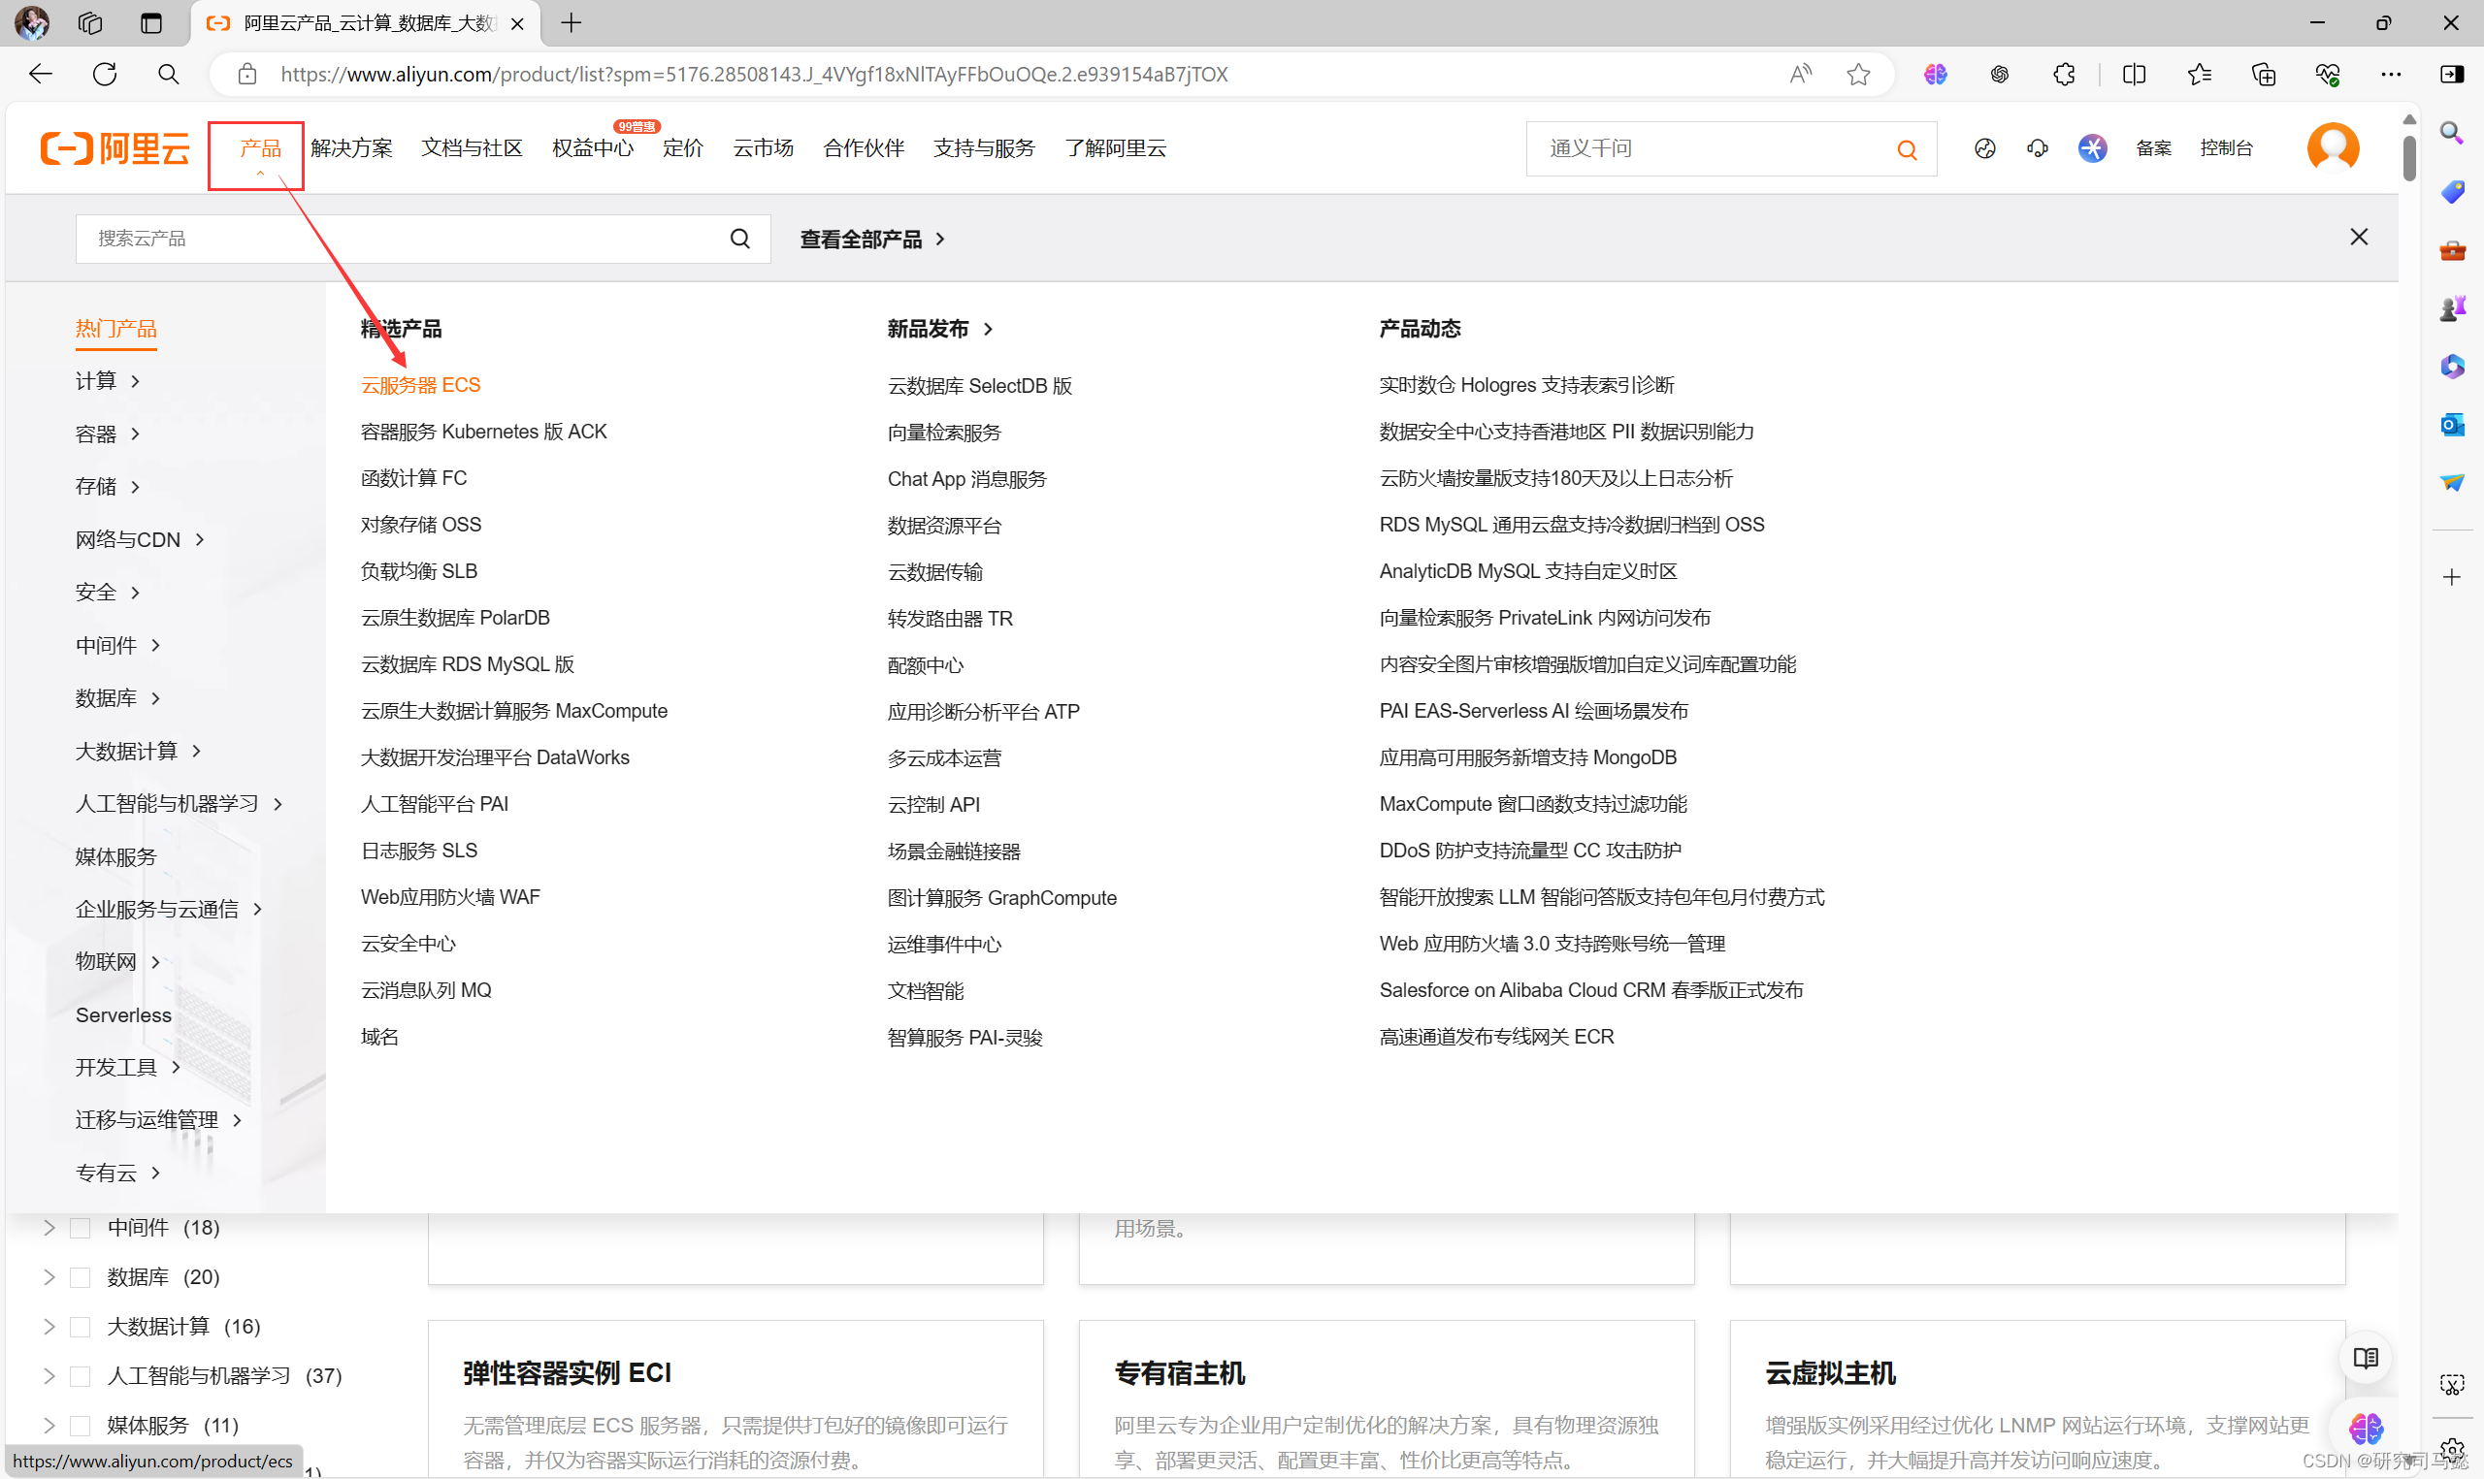2484x1479 pixels.
Task: Open Edge sidebar Outlook icon
Action: click(x=2452, y=425)
